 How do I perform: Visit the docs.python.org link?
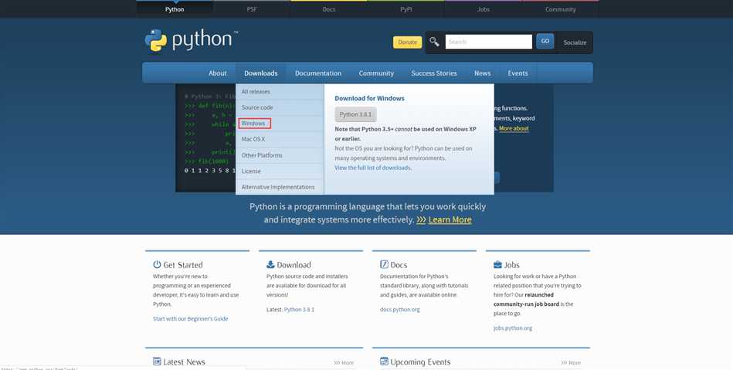pyautogui.click(x=399, y=310)
